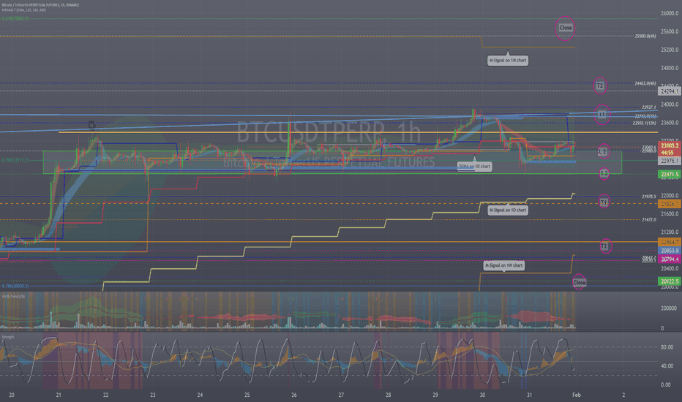Image resolution: width=682 pixels, height=402 pixels.
Task: Click the date 30 on the time axis
Action: [x=482, y=395]
